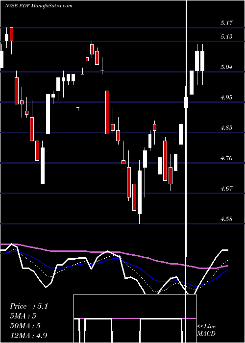Screen dimensions: 245x343
Task: Select the 5.17 price level label
Action: 226,23
